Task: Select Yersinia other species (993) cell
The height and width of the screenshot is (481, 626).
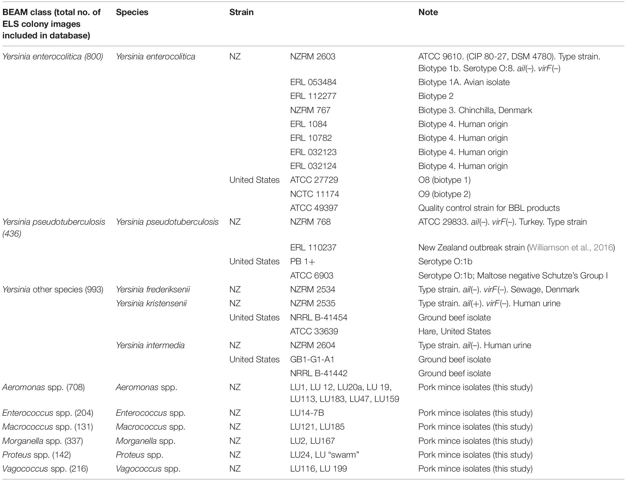Action: coord(53,289)
